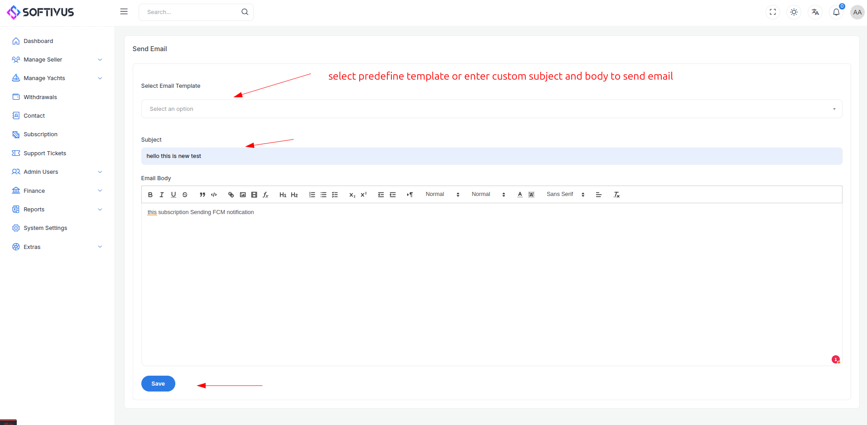Viewport: 867px width, 425px height.
Task: Create a bulleted list
Action: [323, 195]
